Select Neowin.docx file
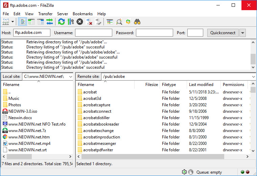The image size is (257, 176). click(38, 117)
